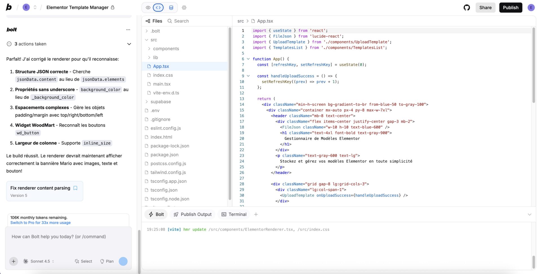The height and width of the screenshot is (274, 541).
Task: Enable Select mode in the prompt bar
Action: pos(83,261)
